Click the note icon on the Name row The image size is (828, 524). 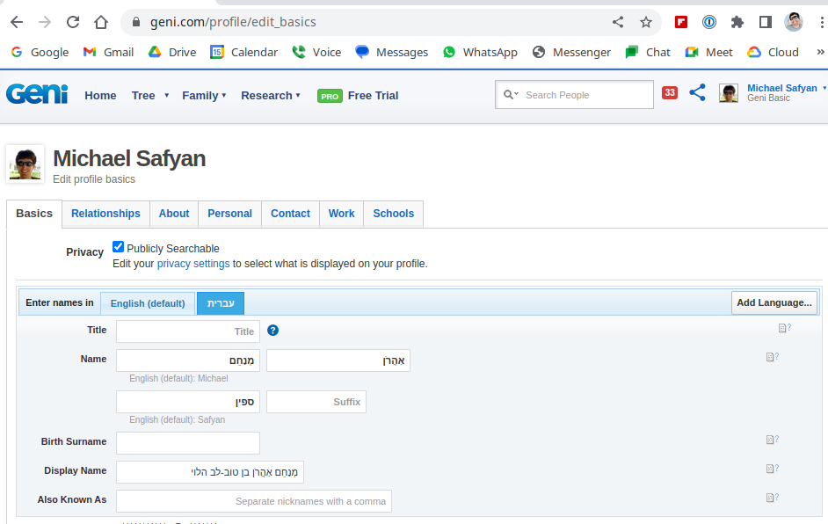coord(771,357)
